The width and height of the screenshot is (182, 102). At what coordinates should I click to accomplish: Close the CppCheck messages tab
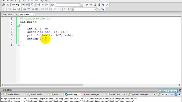tap(154, 94)
